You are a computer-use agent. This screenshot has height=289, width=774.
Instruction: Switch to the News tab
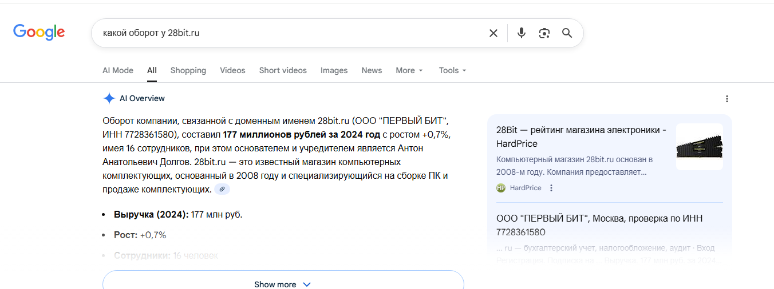click(372, 70)
